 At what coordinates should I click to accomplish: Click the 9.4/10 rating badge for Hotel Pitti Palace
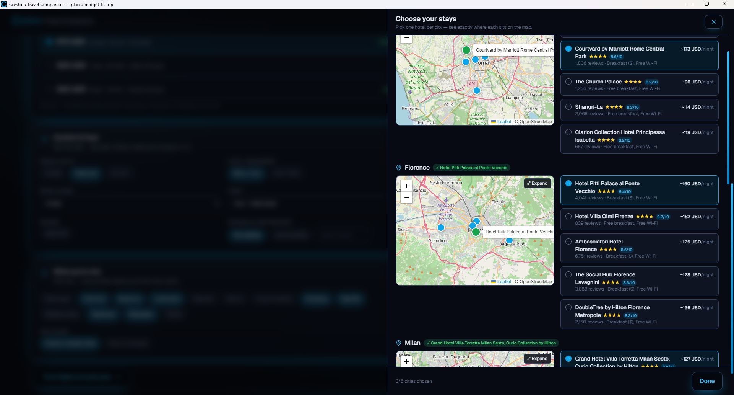625,191
